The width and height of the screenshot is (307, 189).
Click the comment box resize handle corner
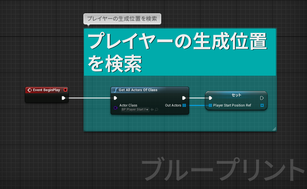click(x=274, y=129)
